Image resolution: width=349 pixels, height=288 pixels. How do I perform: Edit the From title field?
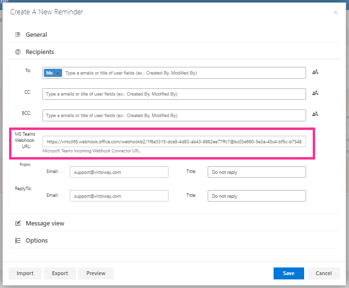tap(257, 172)
